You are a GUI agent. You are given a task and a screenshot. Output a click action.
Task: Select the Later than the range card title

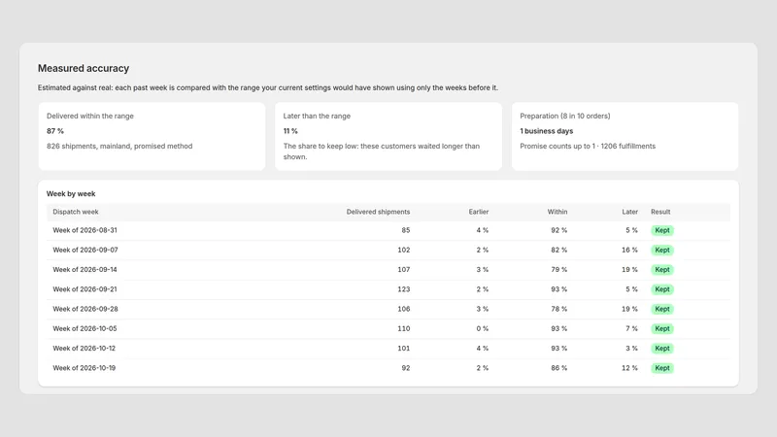(317, 116)
